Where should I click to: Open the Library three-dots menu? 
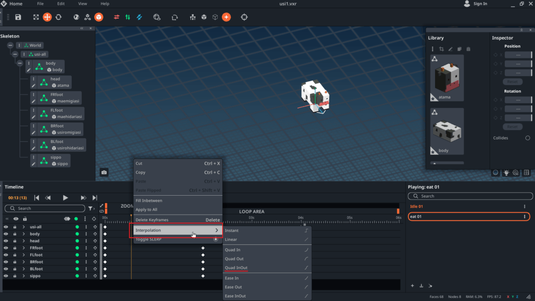(432, 49)
